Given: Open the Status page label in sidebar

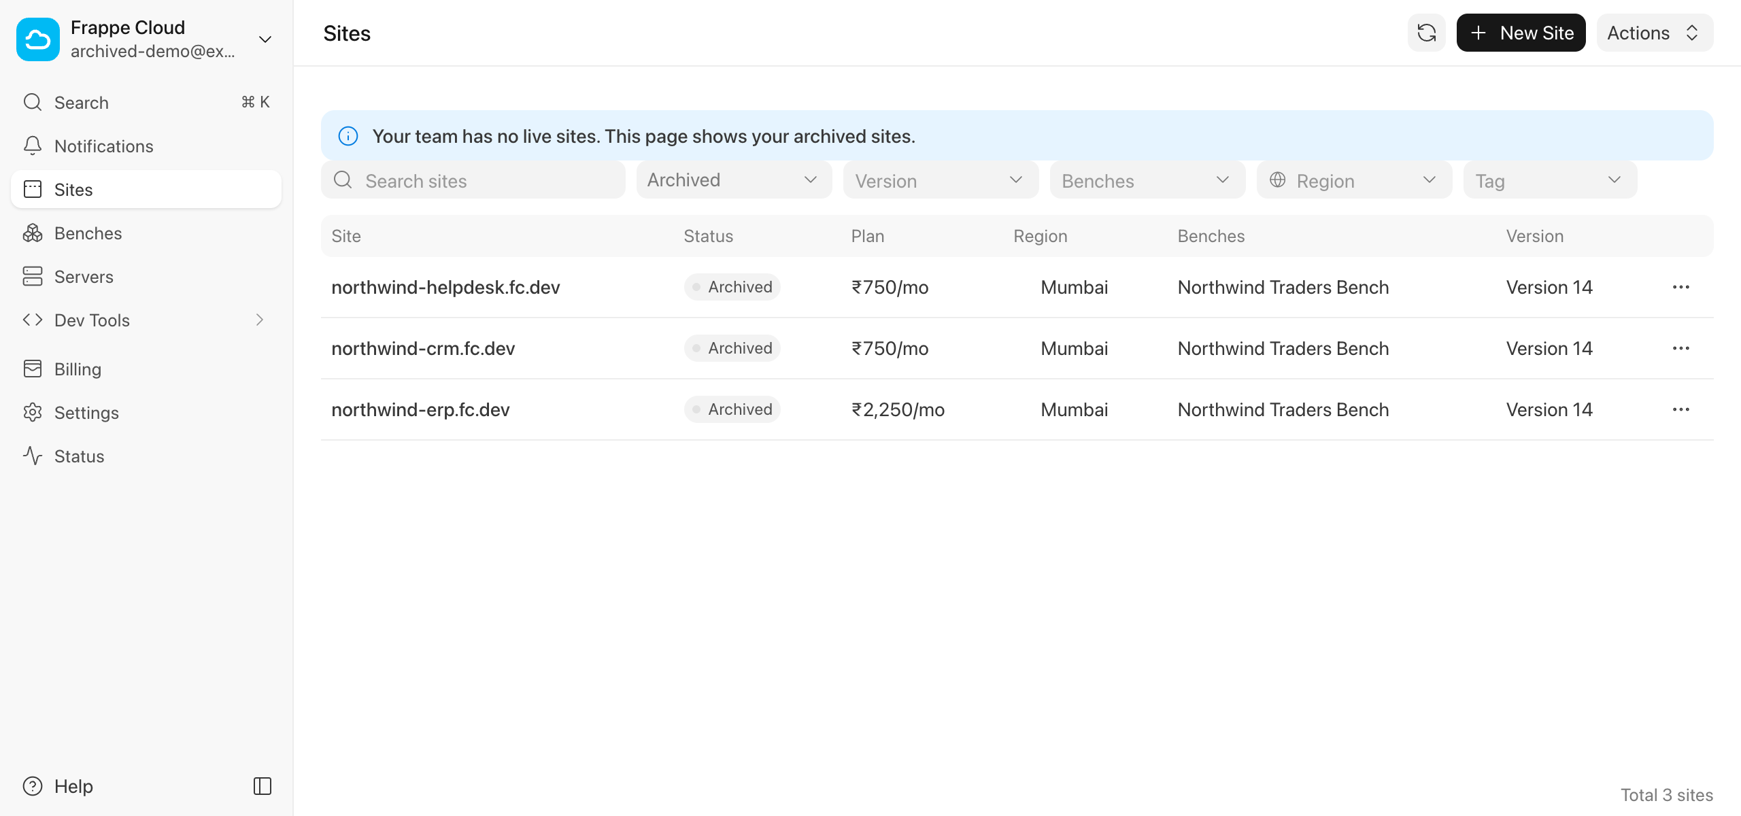Looking at the screenshot, I should coord(80,456).
